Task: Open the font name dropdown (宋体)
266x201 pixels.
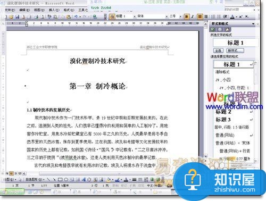Action: point(167,16)
